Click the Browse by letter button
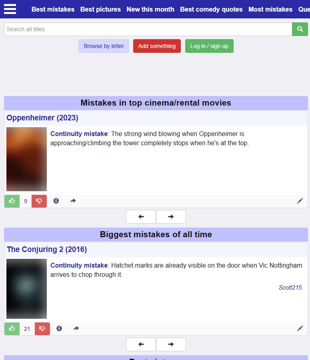 click(104, 46)
